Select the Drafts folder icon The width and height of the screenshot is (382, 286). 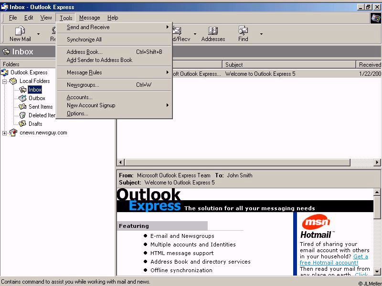pos(22,124)
